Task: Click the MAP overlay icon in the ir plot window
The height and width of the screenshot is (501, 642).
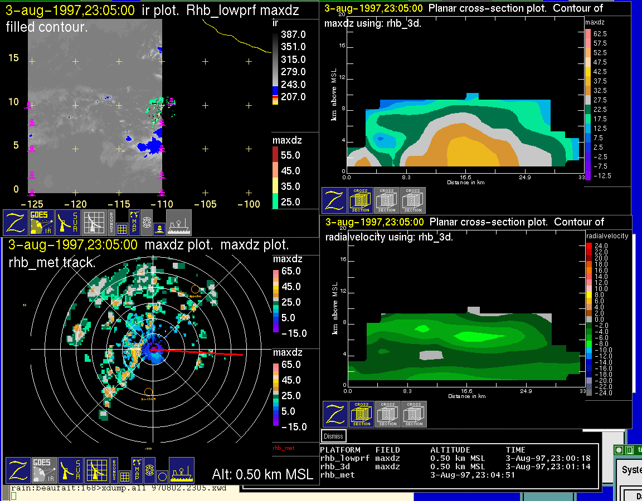Action: point(134,220)
